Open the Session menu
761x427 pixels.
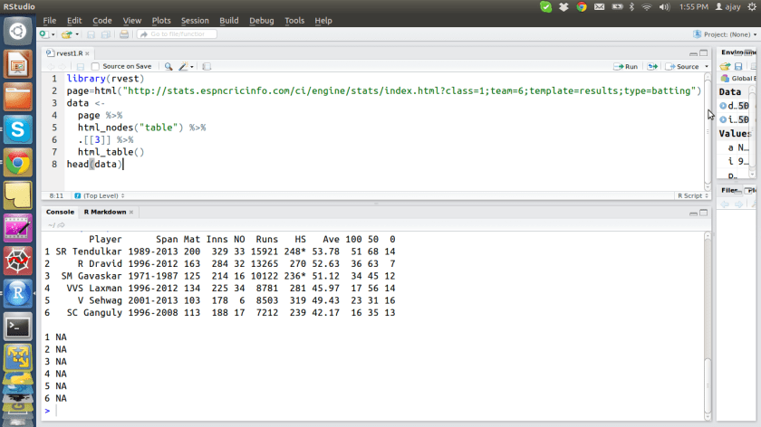pyautogui.click(x=195, y=21)
